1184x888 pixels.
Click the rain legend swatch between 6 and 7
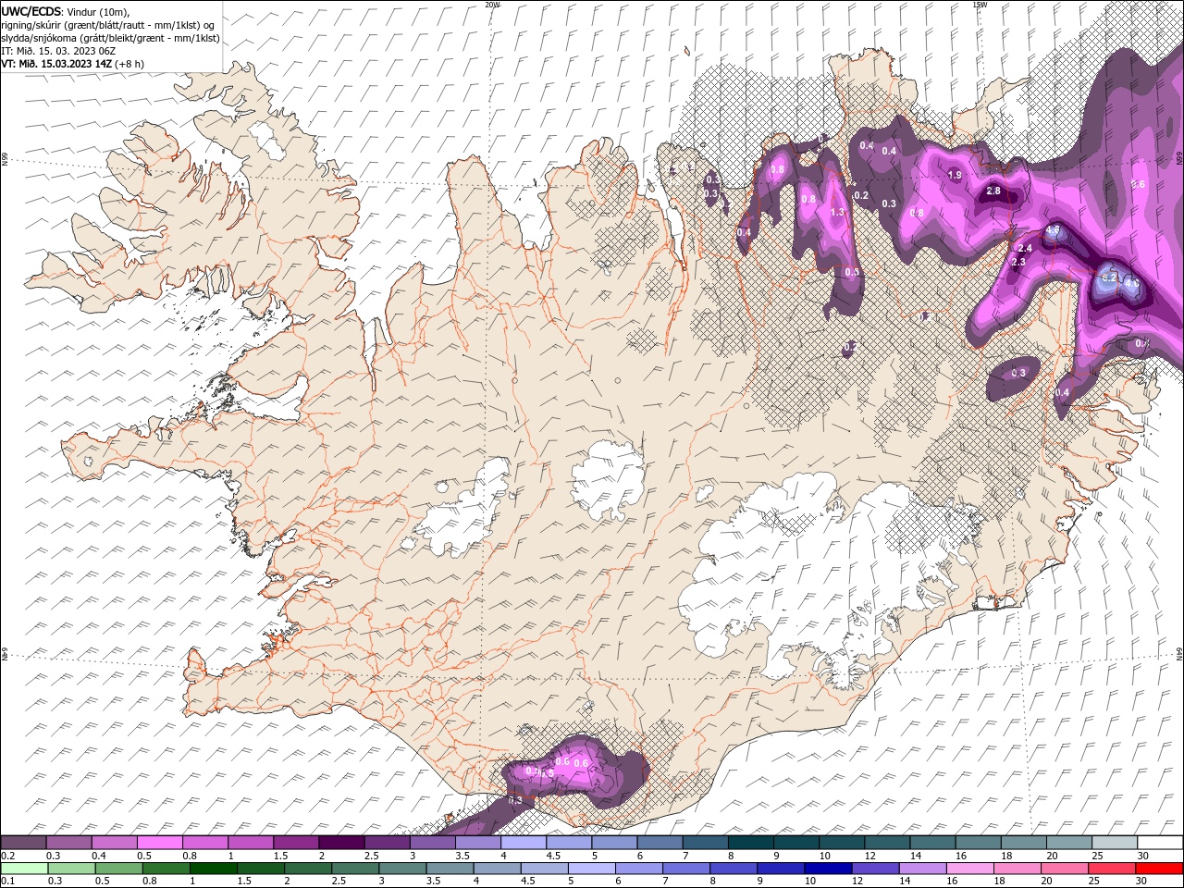pyautogui.click(x=638, y=869)
